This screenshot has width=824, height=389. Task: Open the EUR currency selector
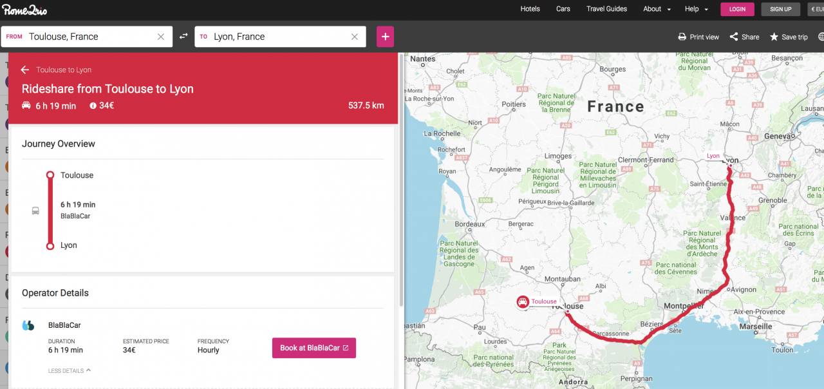click(x=816, y=9)
